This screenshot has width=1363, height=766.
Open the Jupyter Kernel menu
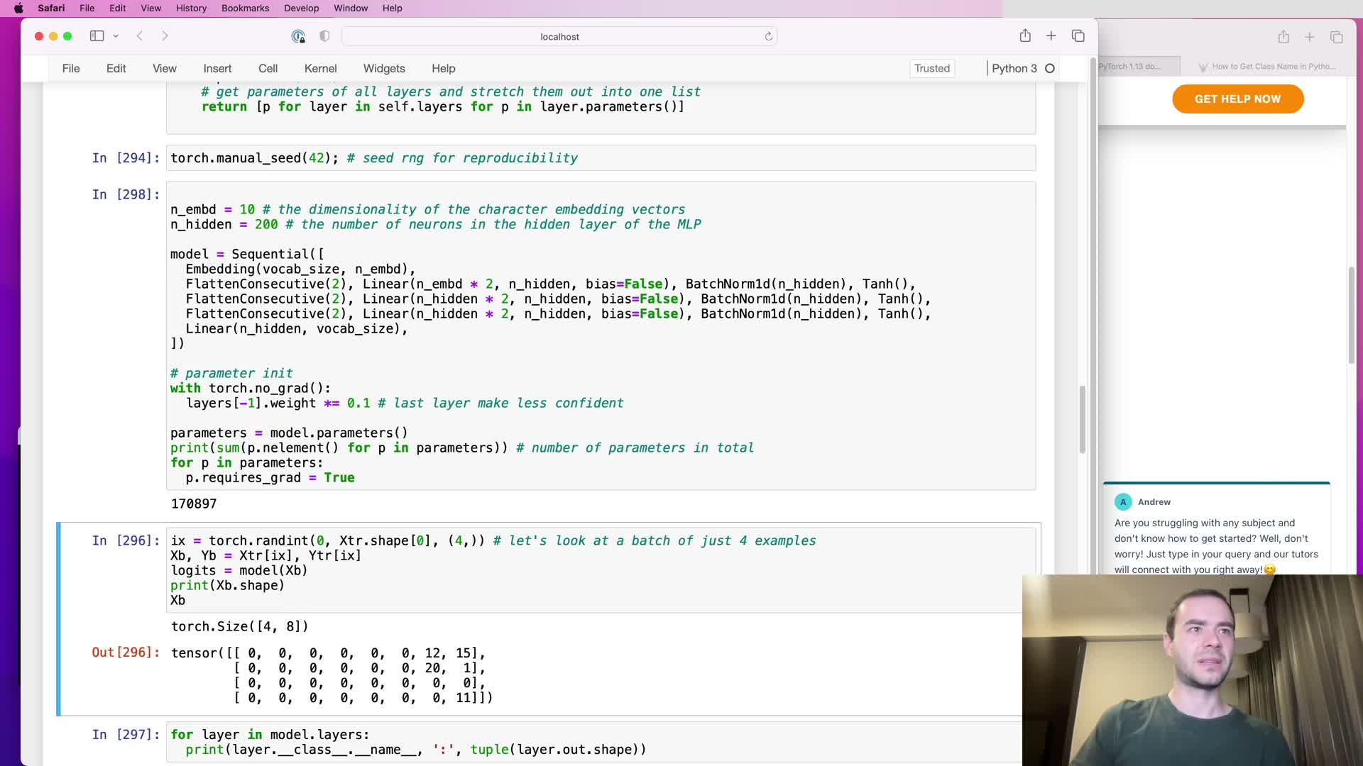pyautogui.click(x=320, y=69)
